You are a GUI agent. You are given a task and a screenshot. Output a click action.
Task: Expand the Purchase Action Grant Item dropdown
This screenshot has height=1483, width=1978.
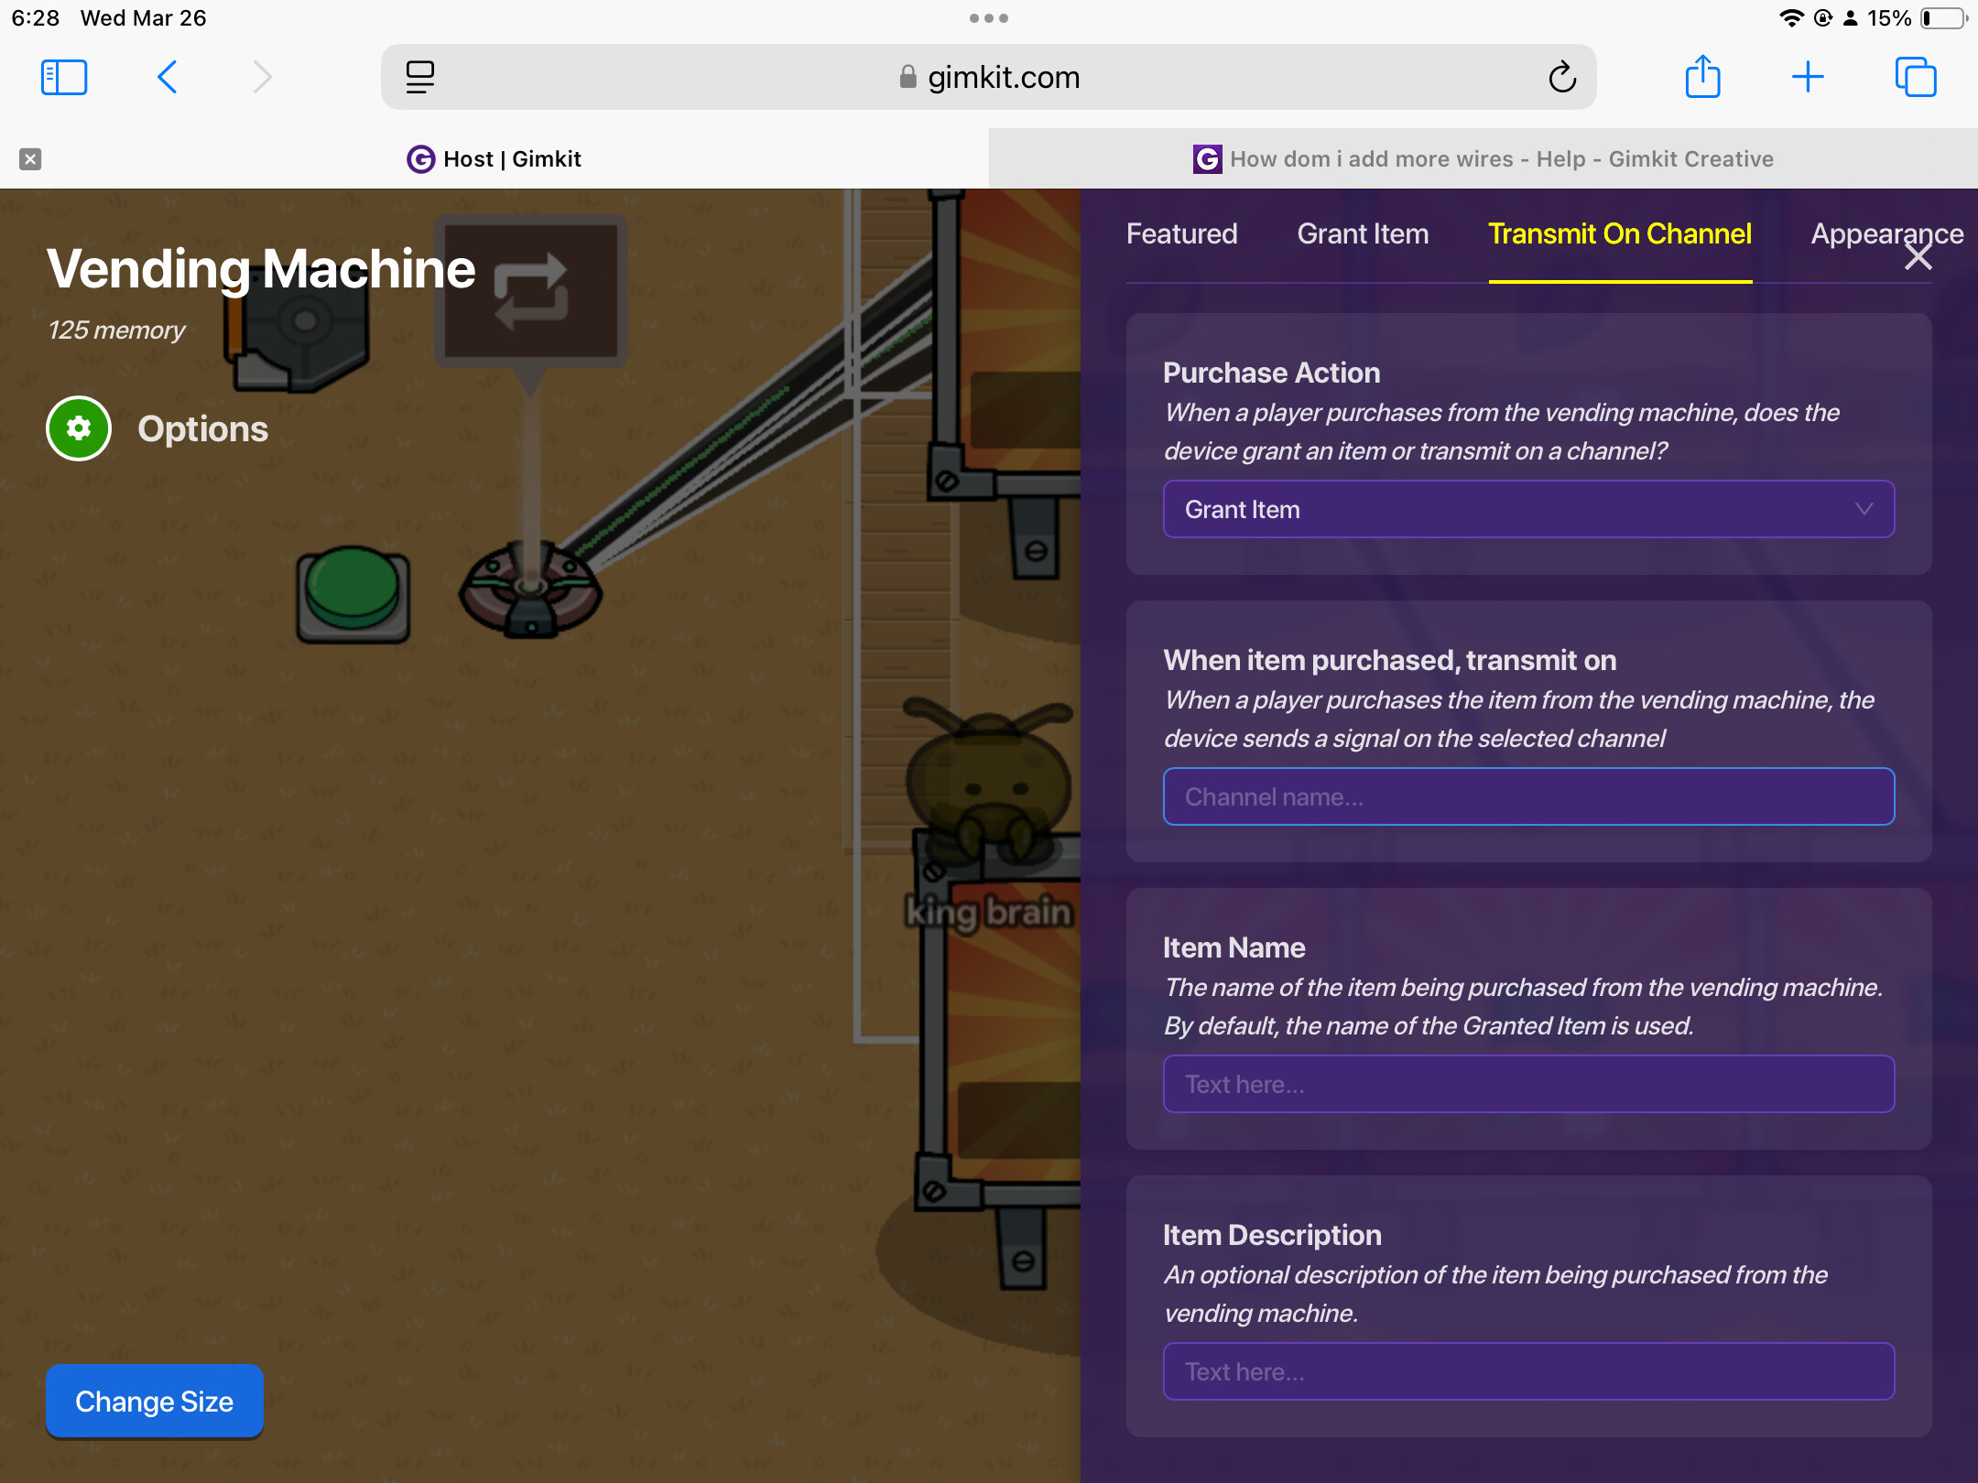click(1527, 509)
